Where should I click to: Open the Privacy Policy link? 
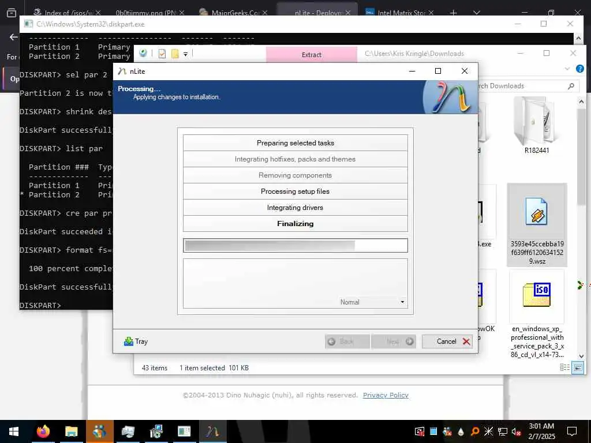(x=386, y=395)
